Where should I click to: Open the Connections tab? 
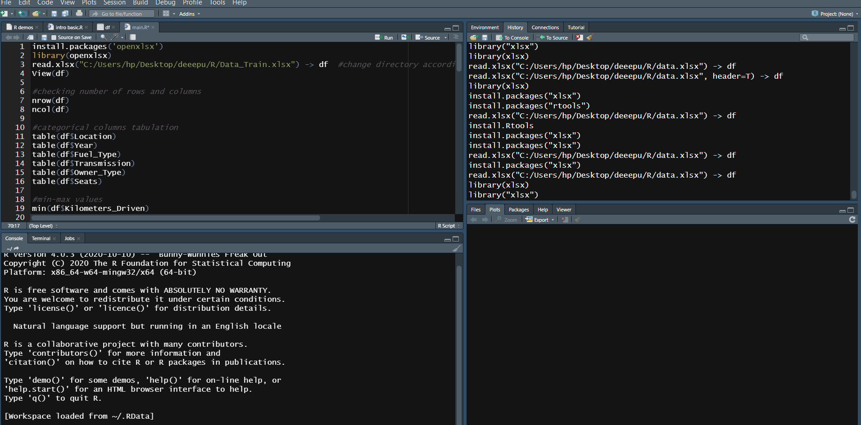click(545, 27)
